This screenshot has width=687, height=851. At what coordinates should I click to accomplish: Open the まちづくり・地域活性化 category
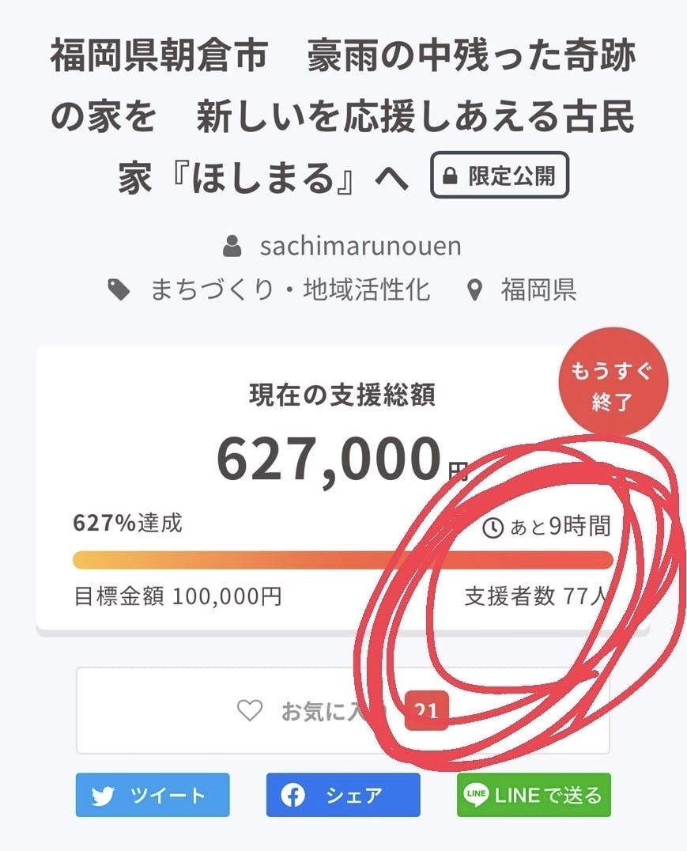[290, 290]
